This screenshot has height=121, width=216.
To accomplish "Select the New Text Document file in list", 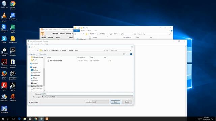I will tap(56, 61).
